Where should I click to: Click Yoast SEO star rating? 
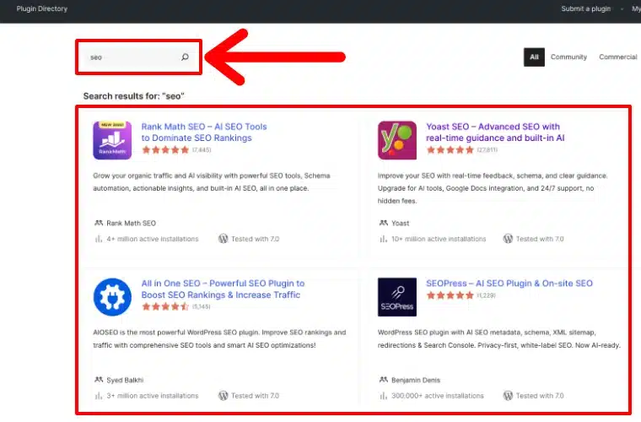pos(450,149)
